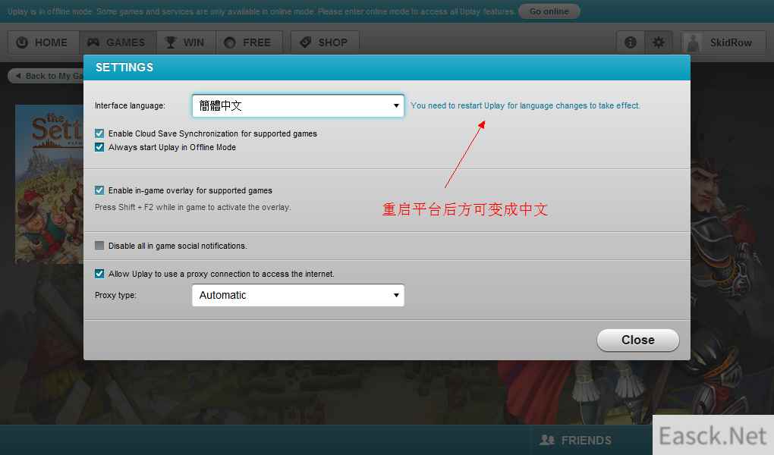Switch to the GAMES tab
The image size is (774, 455).
tap(118, 42)
